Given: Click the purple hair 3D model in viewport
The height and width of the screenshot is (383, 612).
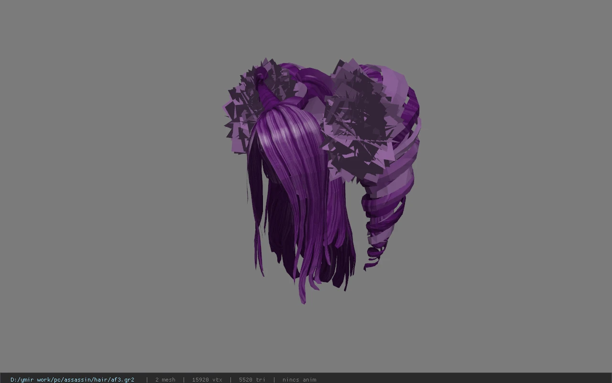Looking at the screenshot, I should click(x=323, y=181).
